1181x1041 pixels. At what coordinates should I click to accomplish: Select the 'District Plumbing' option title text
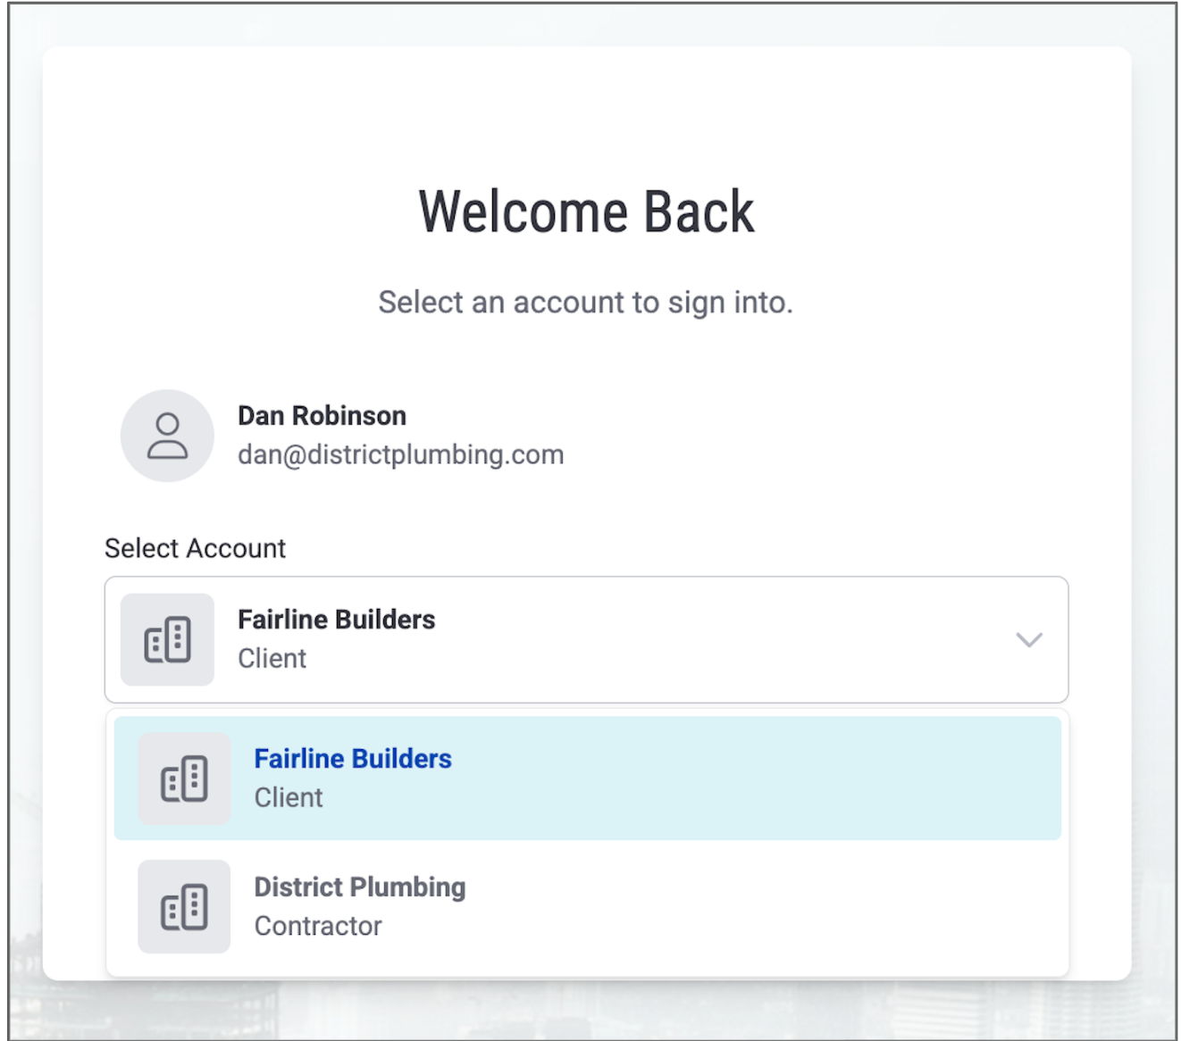[360, 887]
